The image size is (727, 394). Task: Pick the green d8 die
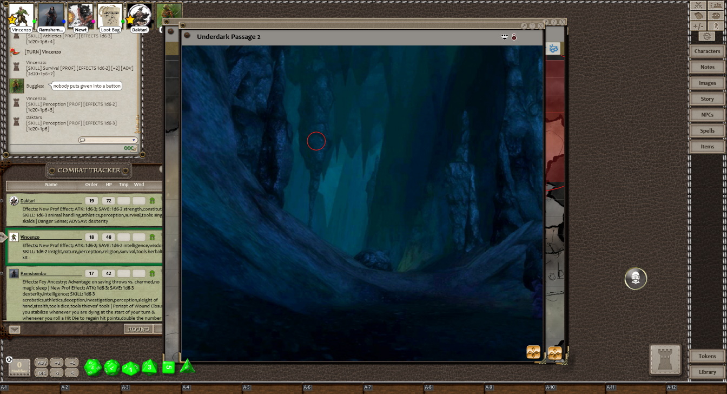point(150,367)
